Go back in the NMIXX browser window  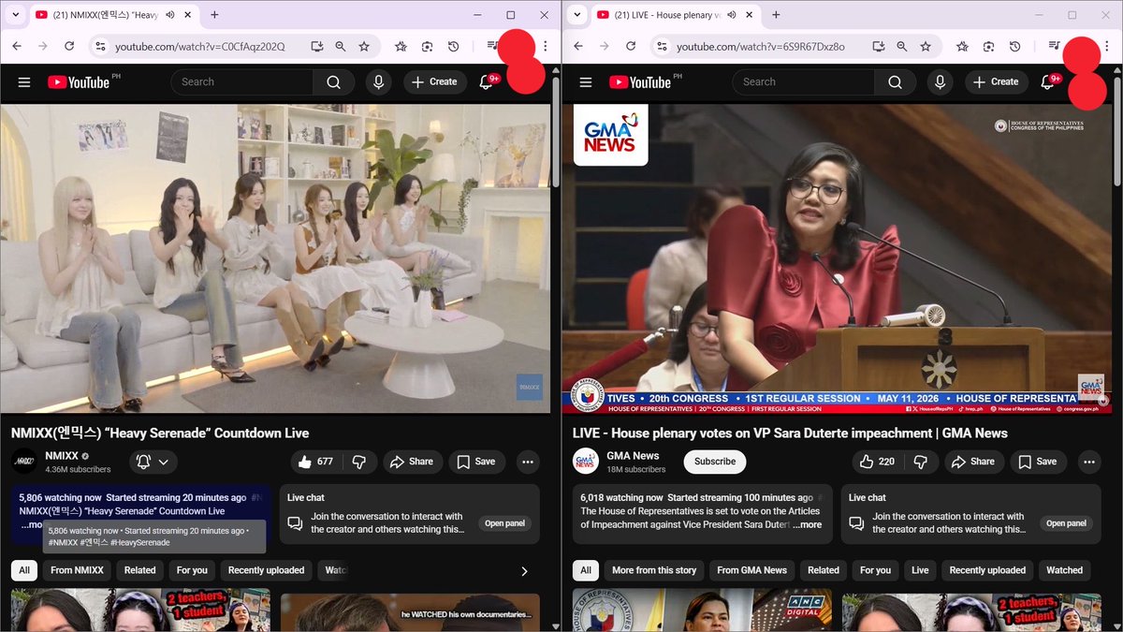17,47
